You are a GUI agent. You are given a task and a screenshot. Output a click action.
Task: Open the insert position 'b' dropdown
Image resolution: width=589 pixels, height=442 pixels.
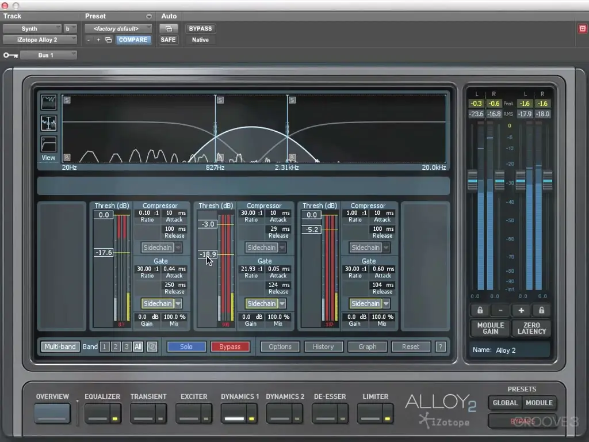click(x=70, y=29)
